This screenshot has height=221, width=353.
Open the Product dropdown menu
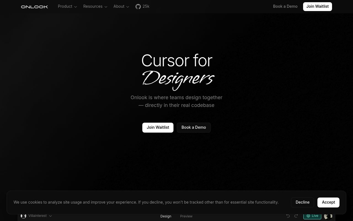coord(67,6)
